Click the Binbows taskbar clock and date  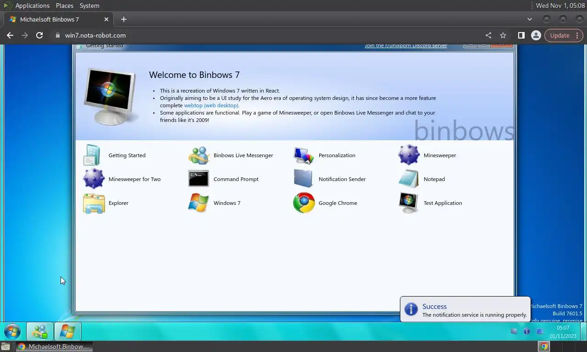click(563, 332)
